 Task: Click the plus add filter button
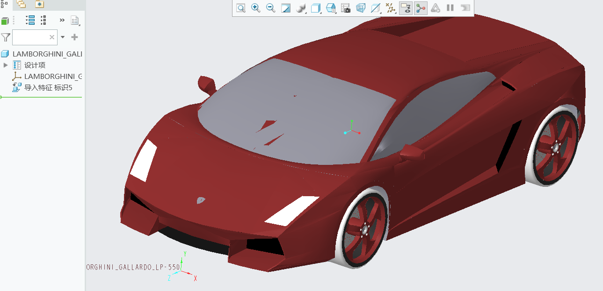click(x=74, y=37)
